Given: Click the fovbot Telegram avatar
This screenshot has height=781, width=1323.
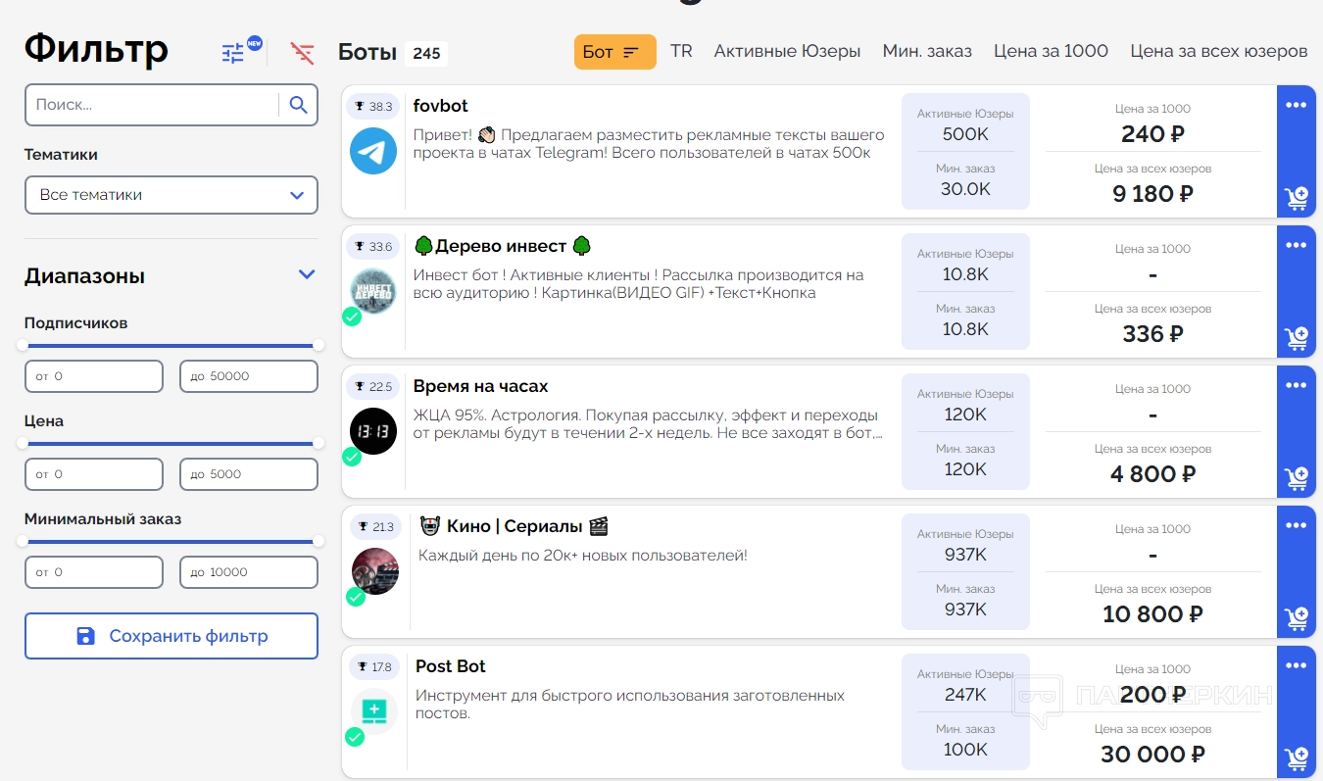Looking at the screenshot, I should 373,151.
